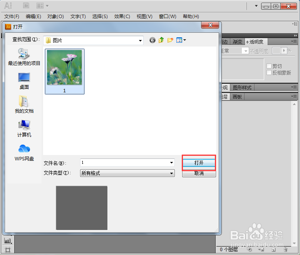Screen dimensions: 300x255
Task: Launch Adobe Bridge via Br icon
Action: pyautogui.click(x=26, y=6)
